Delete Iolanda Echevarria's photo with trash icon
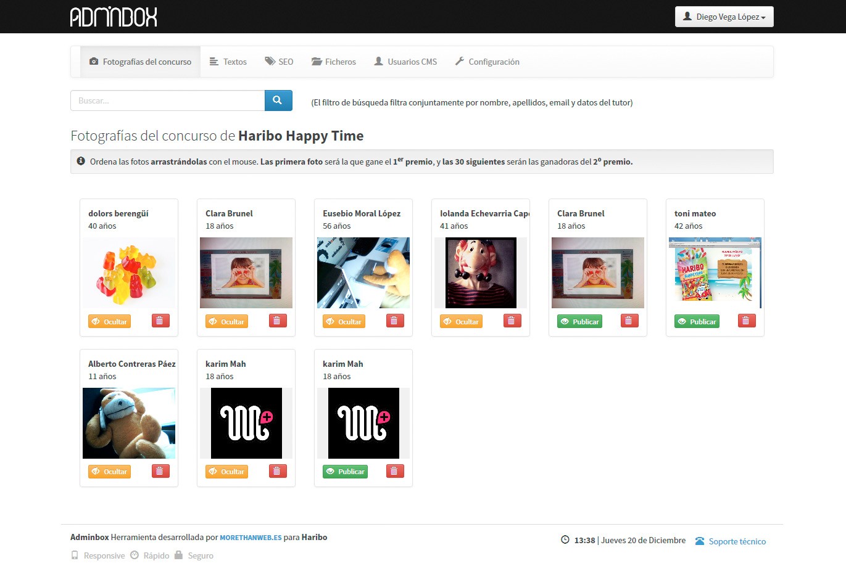Image resolution: width=846 pixels, height=582 pixels. [512, 321]
